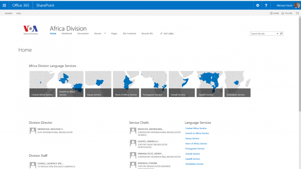The image size is (301, 169).
Task: Open the Horn of Africa Service link in the Language Services list
Action: click(x=196, y=144)
